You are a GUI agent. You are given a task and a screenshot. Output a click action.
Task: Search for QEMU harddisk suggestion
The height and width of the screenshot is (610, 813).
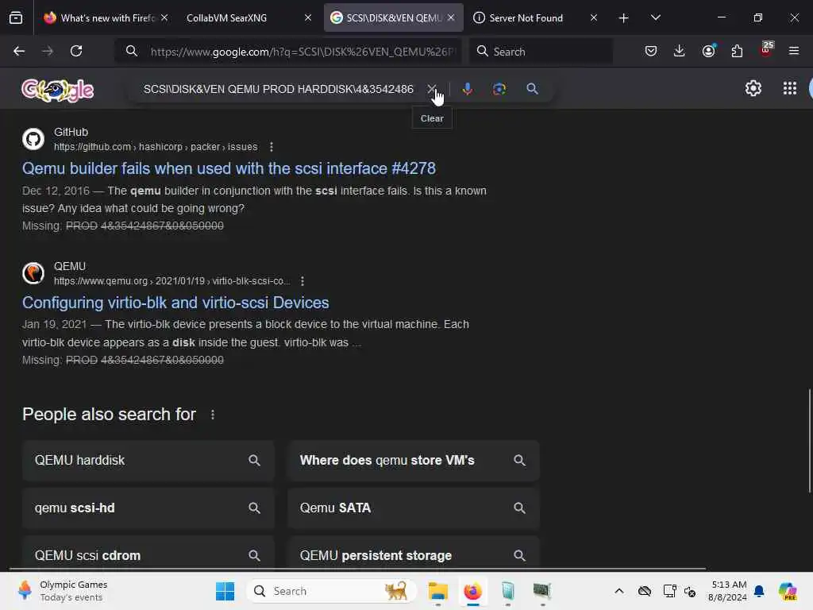point(148,461)
